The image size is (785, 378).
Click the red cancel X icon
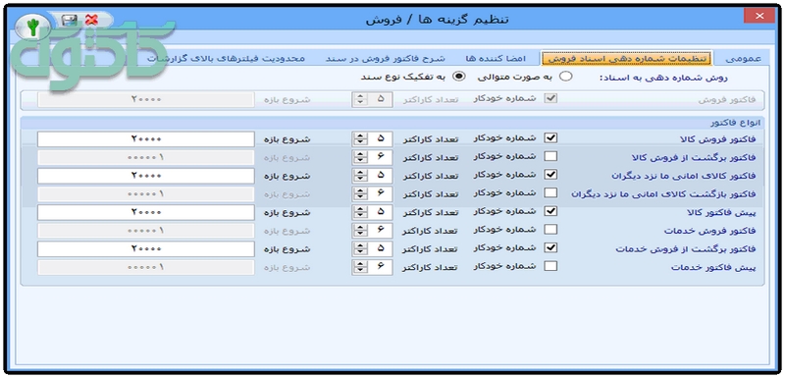coord(91,20)
